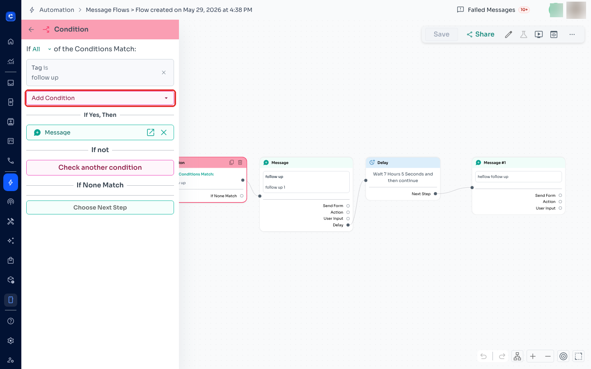591x369 pixels.
Task: Click the Delay connector of Message node
Action: click(348, 225)
